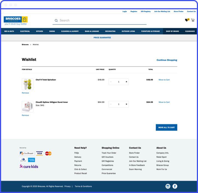Open the wishlist heart icon
Viewport: 198px width, 193px height.
[x=187, y=20]
